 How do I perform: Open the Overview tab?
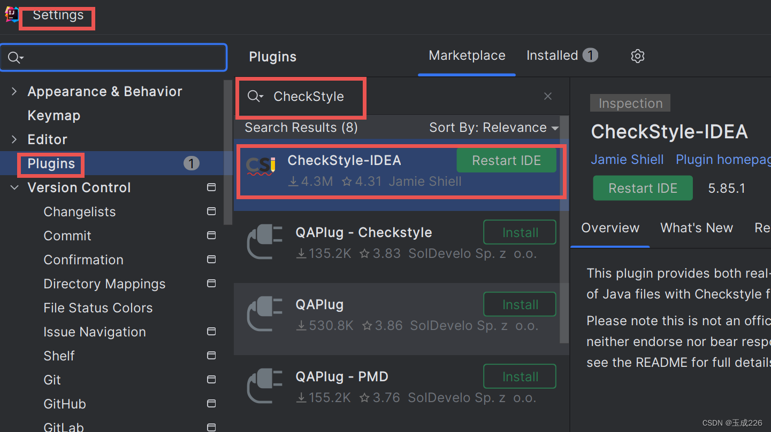click(610, 228)
